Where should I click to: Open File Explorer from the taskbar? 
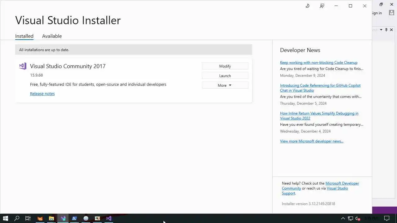pos(51,218)
